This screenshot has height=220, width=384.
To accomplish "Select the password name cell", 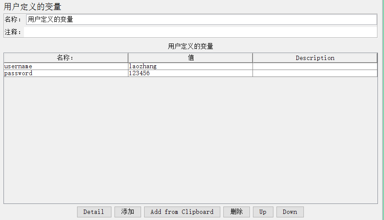I will (x=66, y=73).
